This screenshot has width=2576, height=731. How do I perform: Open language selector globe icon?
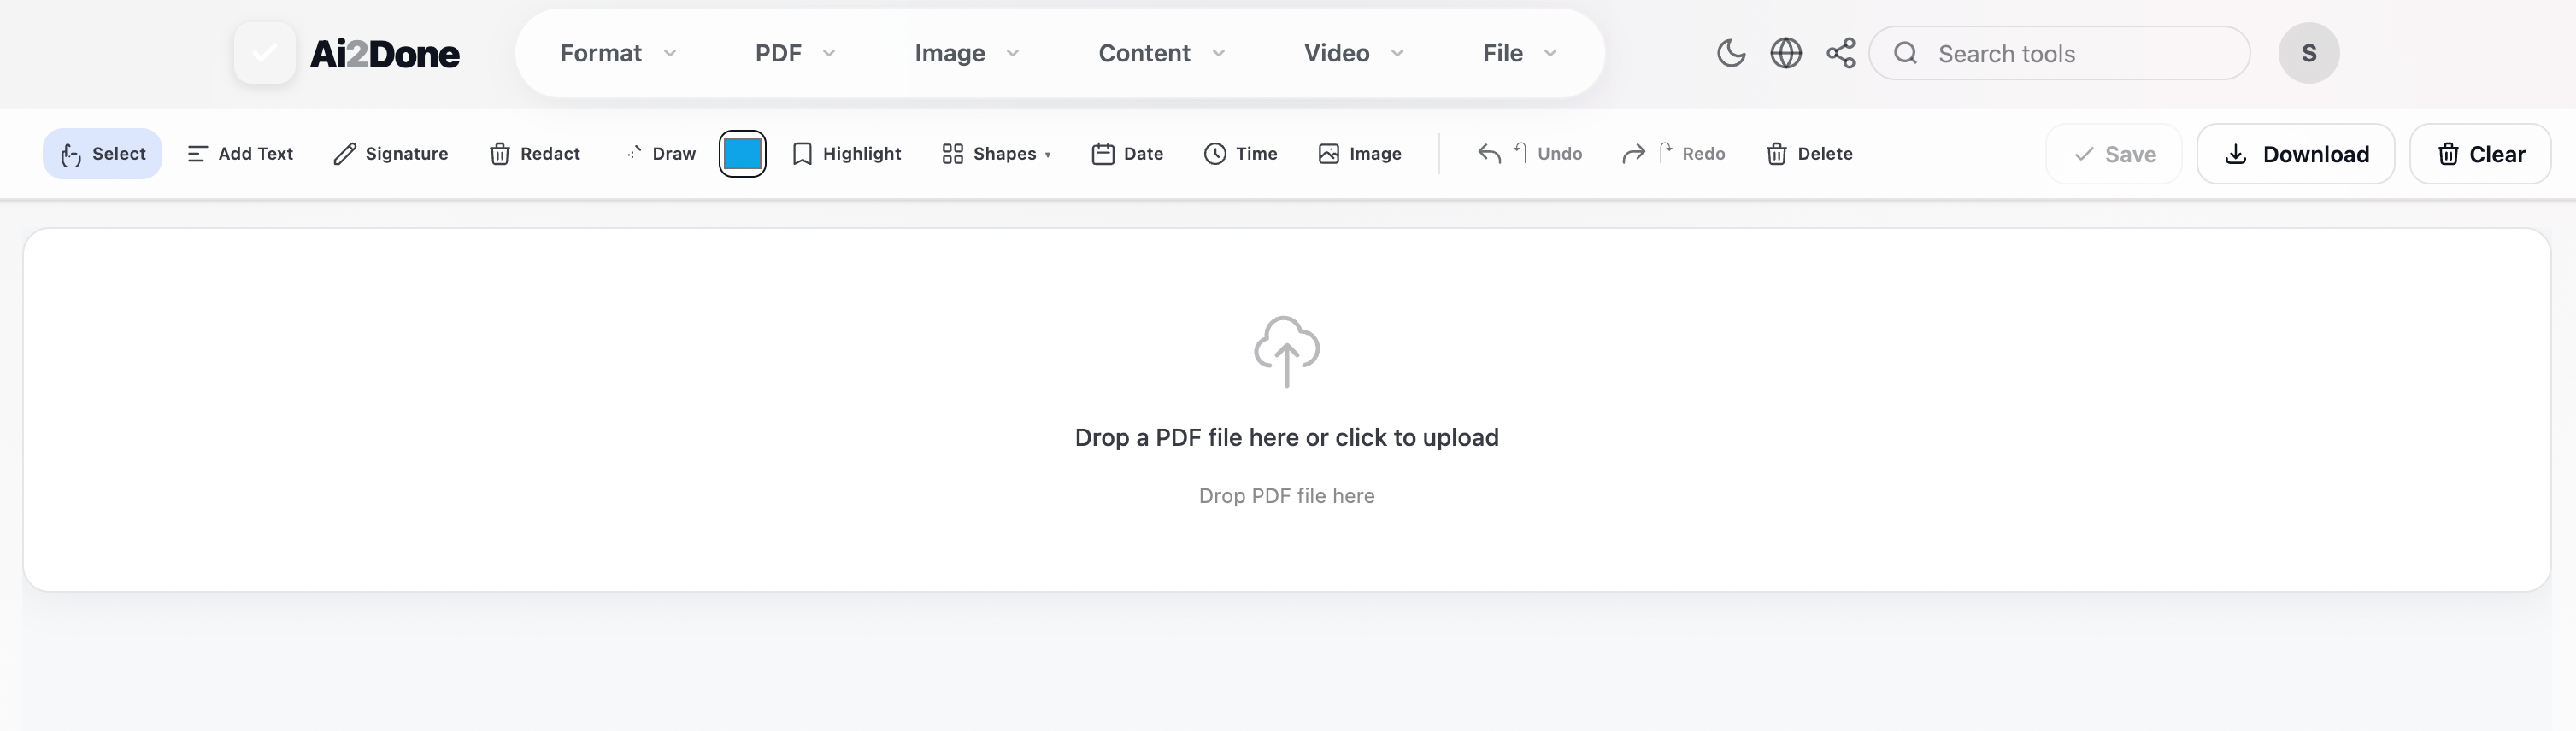1785,53
